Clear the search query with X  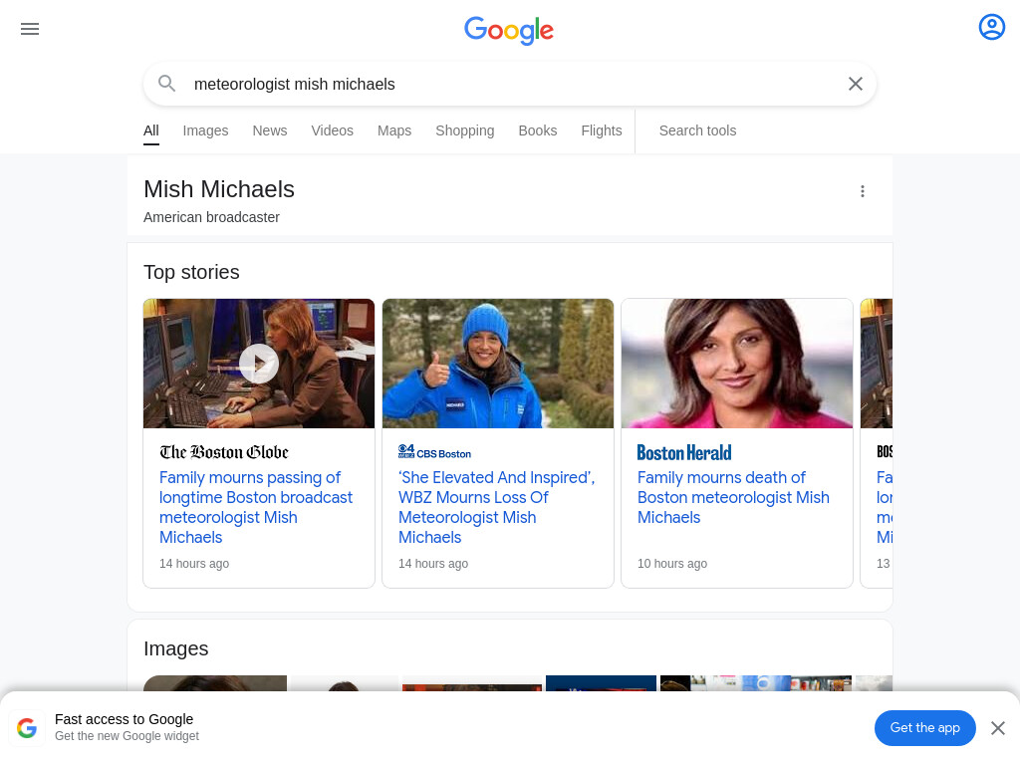(x=855, y=84)
